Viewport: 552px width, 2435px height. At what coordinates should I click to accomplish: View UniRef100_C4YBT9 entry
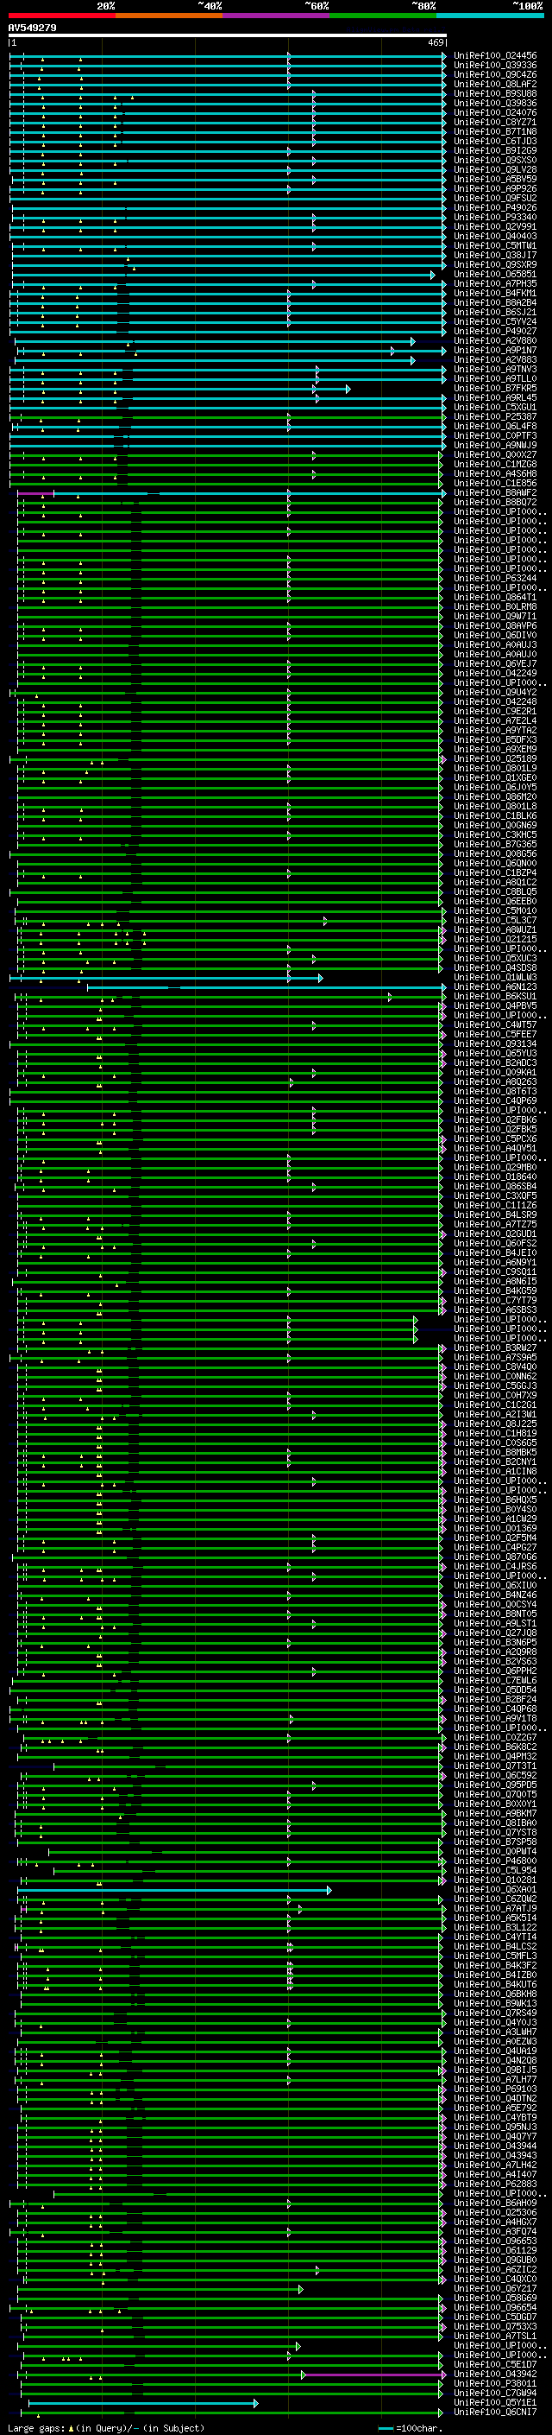(x=495, y=2117)
